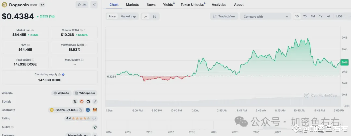The width and height of the screenshot is (351, 136).
Task: Add Dogecoin to watchlist with star button
Action: (82, 5)
